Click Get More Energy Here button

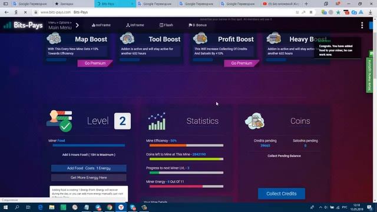pyautogui.click(x=89, y=178)
